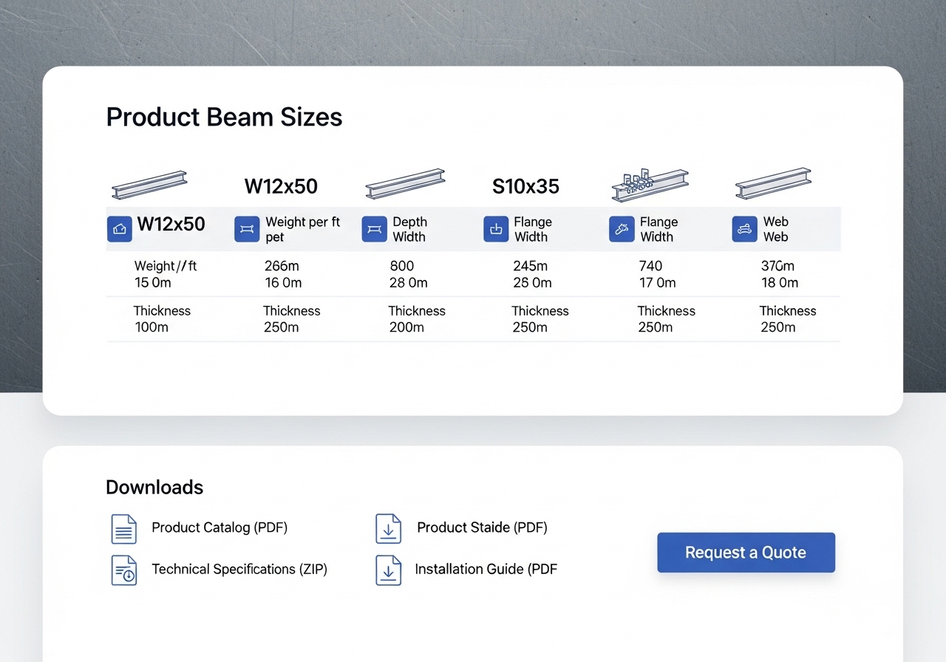Open the Product Catalog document icon
946x662 pixels.
(x=123, y=529)
